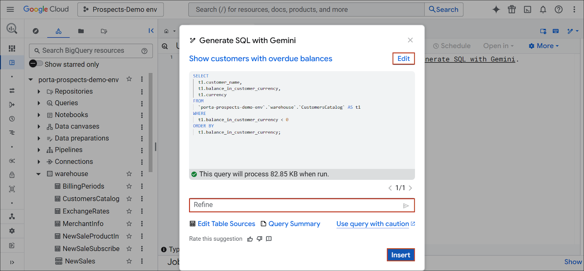Click the home icon tab above editor
The height and width of the screenshot is (271, 584).
coord(166,31)
